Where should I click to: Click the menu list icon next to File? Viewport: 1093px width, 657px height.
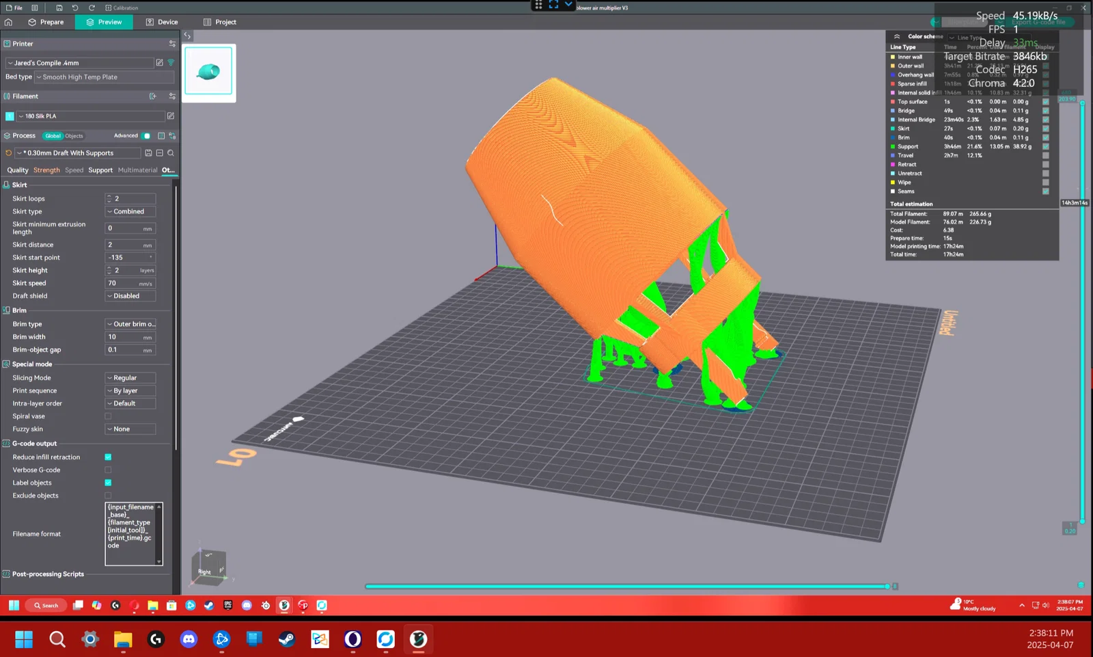(35, 8)
